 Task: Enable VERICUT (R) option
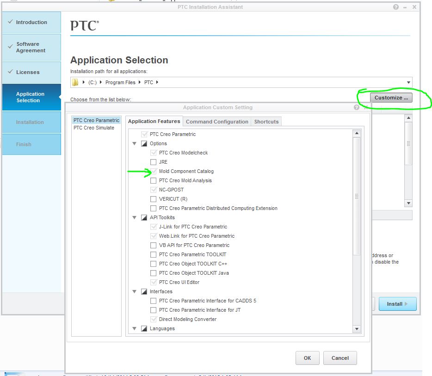tap(153, 199)
